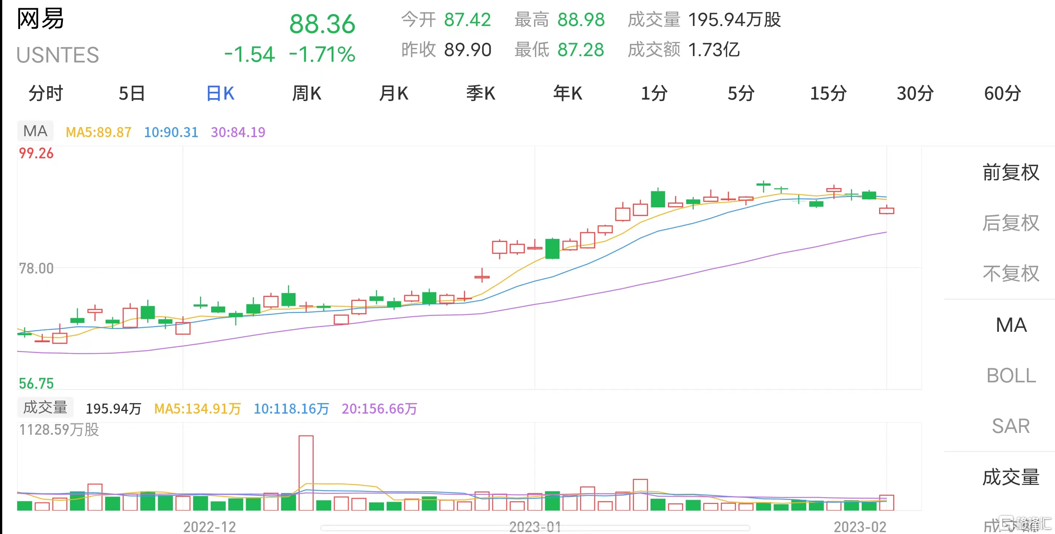The image size is (1055, 534).
Task: Click the stock name 网易
Action: (x=41, y=19)
